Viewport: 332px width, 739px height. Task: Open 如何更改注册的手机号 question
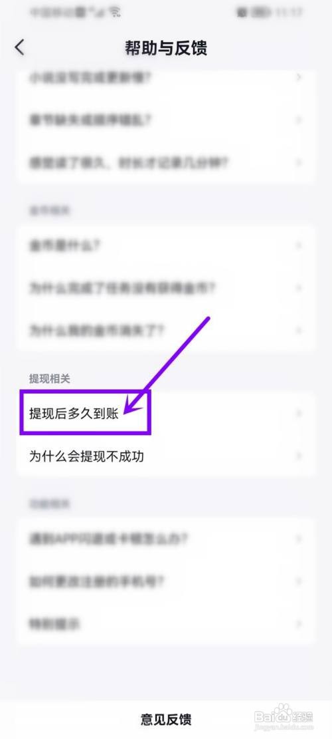[x=166, y=581]
